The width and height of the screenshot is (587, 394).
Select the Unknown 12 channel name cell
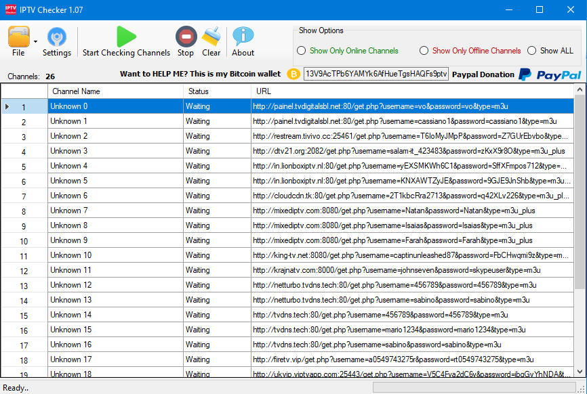tap(116, 285)
